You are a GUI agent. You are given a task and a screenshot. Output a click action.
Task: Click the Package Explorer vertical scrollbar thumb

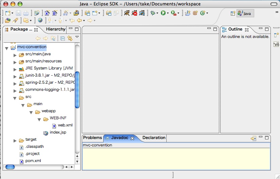(x=77, y=89)
